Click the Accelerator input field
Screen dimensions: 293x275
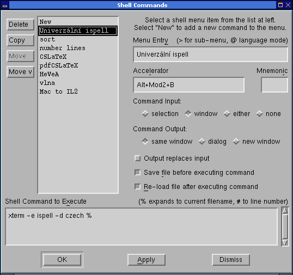point(189,85)
